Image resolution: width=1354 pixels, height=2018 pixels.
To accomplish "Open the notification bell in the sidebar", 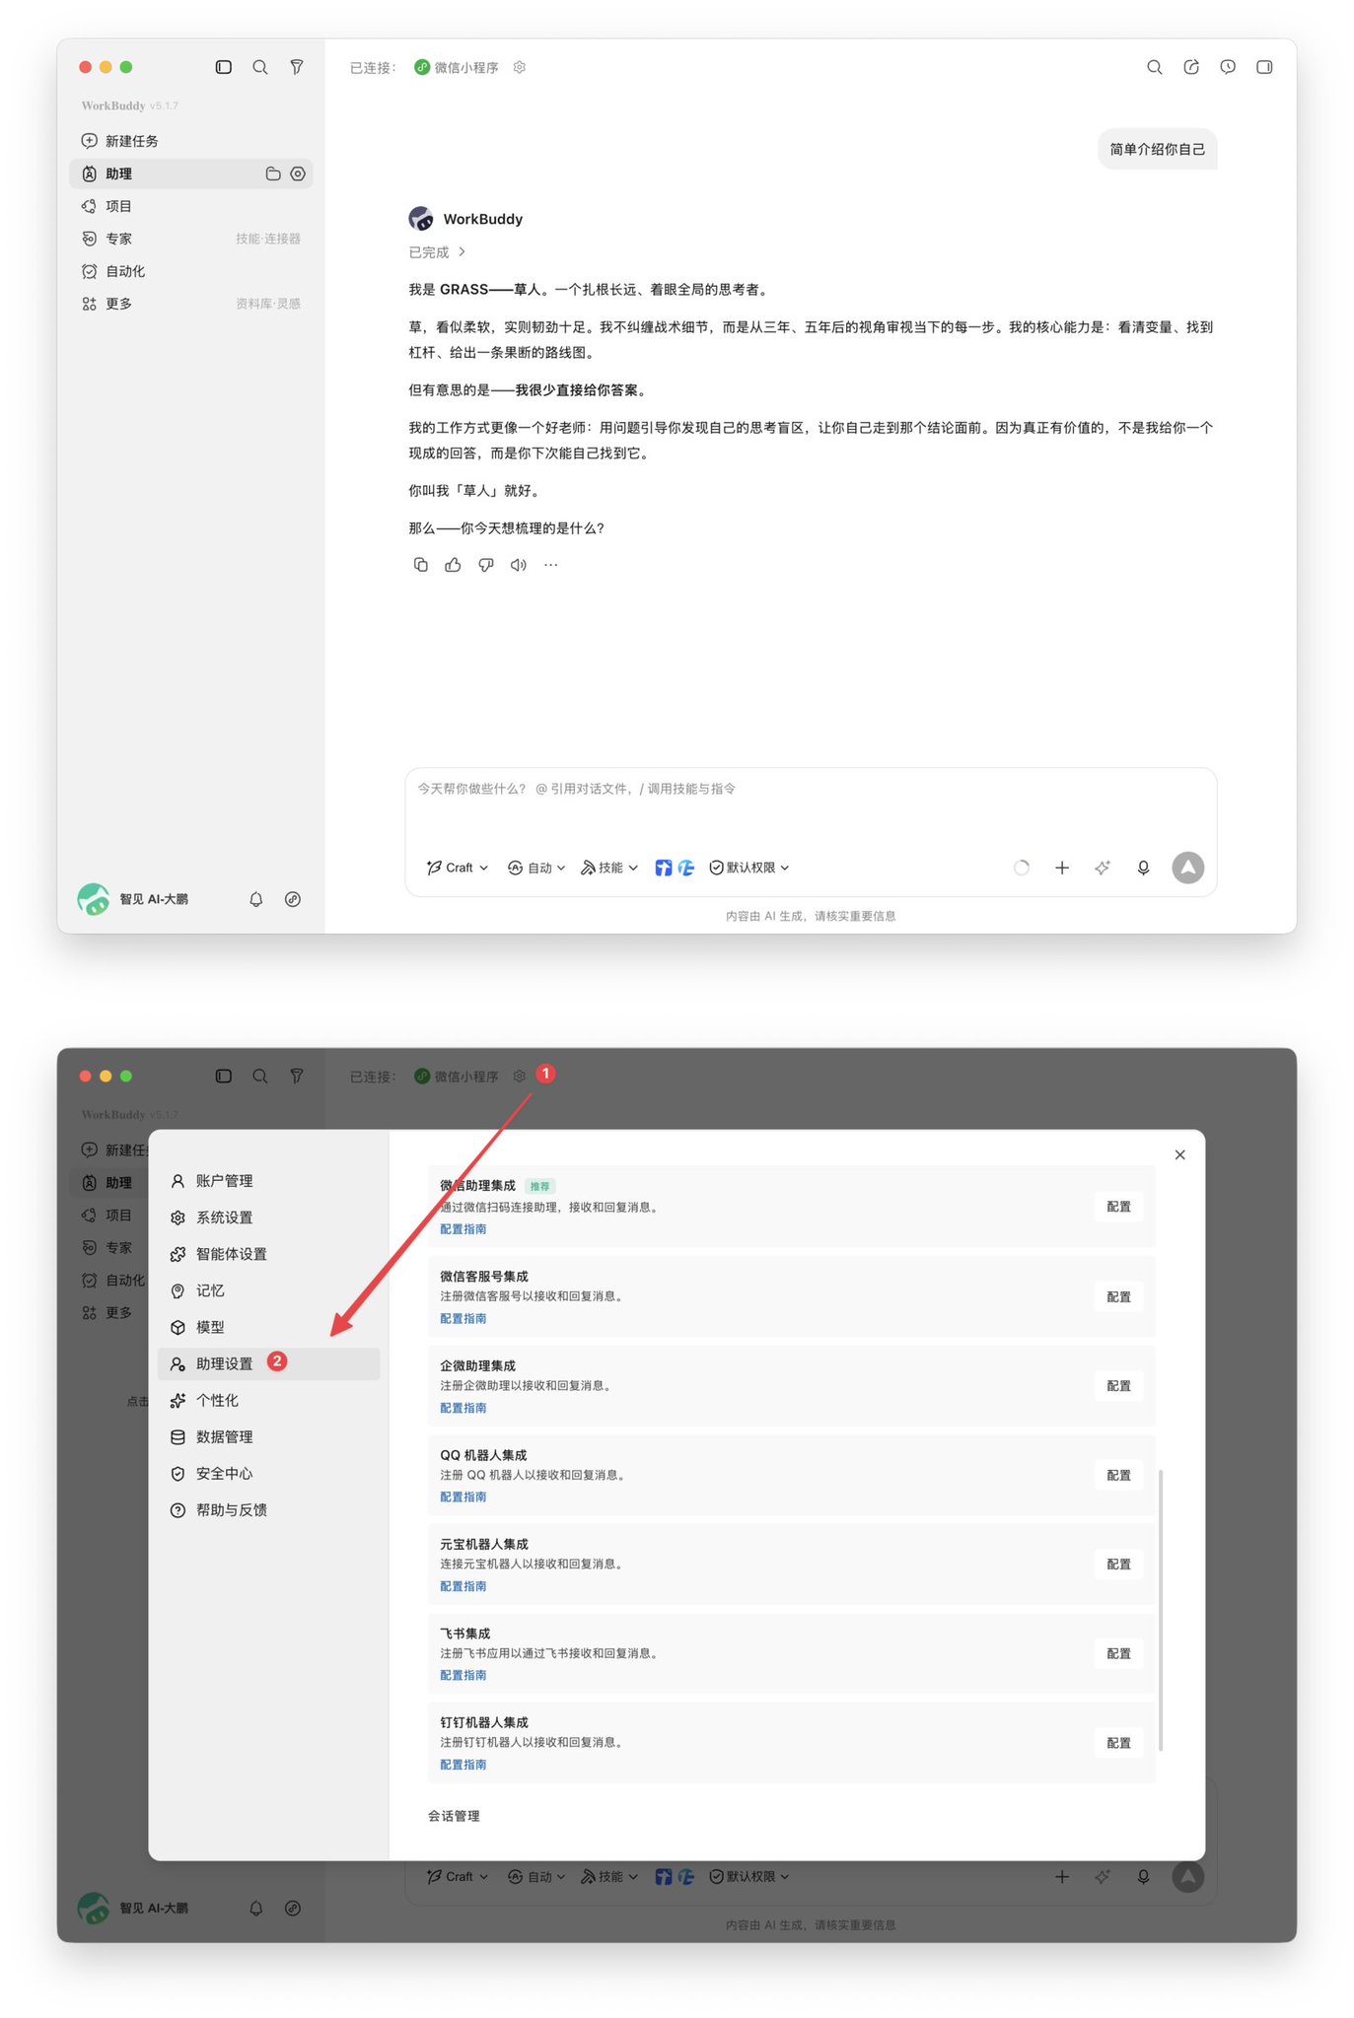I will click(256, 899).
